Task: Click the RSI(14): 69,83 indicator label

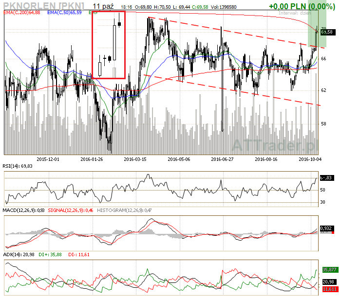Action: click(x=18, y=166)
